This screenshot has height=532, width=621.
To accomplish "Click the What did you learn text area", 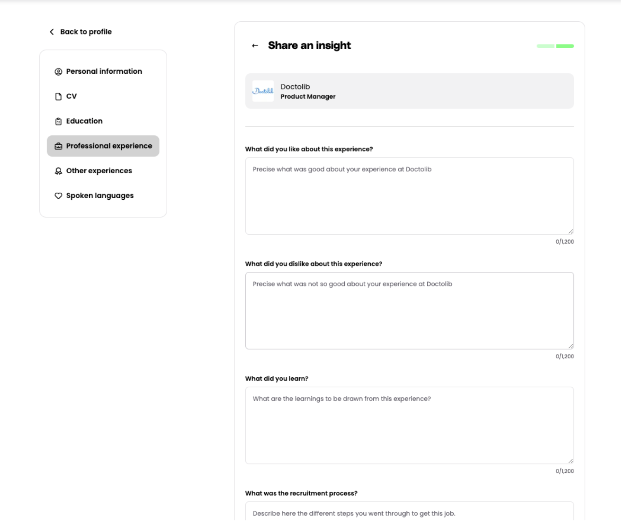I will (409, 425).
